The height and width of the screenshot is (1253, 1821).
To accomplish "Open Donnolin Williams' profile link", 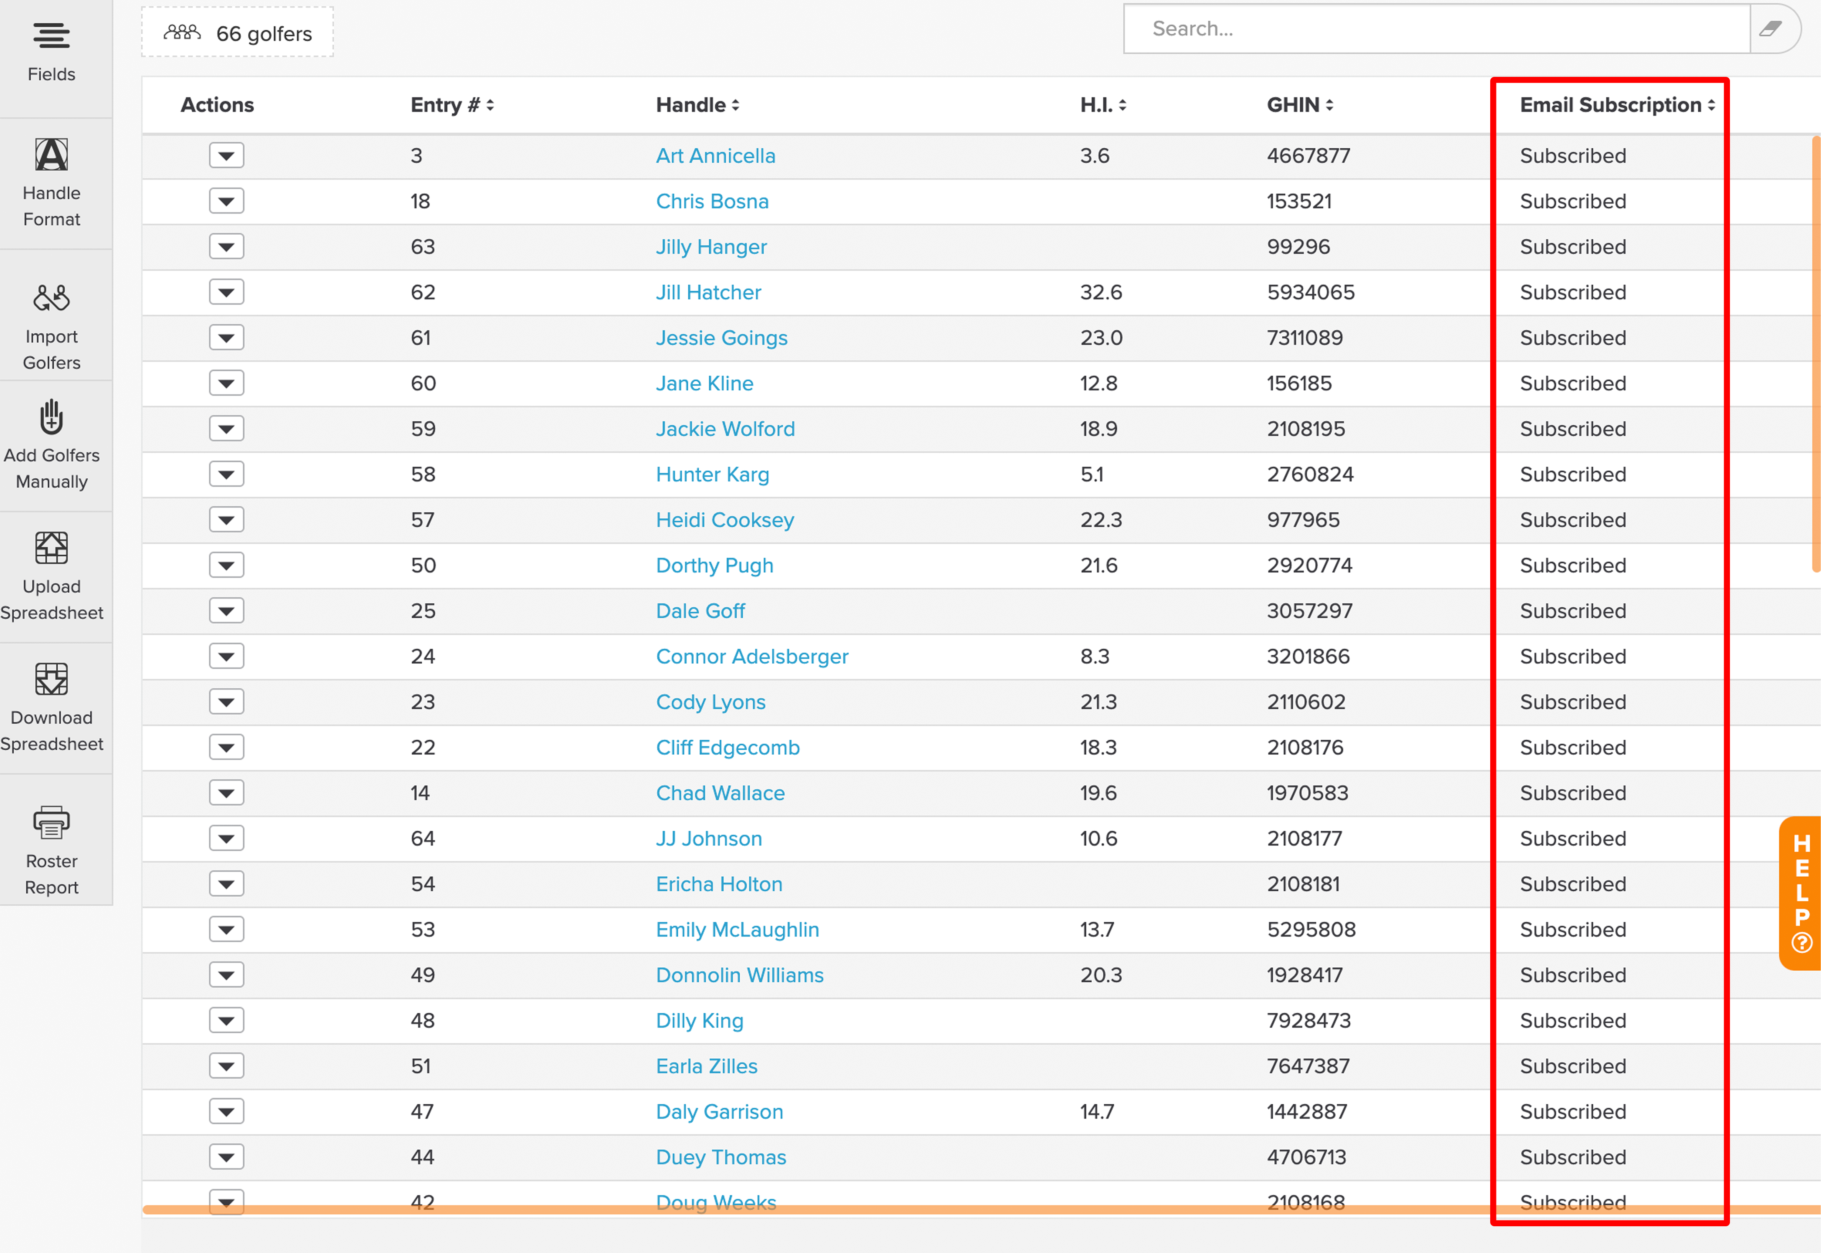I will coord(739,975).
